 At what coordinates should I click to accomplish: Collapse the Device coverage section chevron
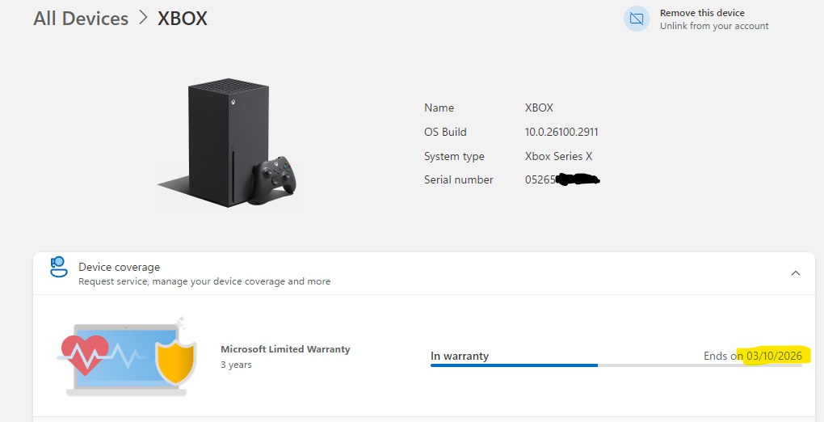tap(796, 273)
